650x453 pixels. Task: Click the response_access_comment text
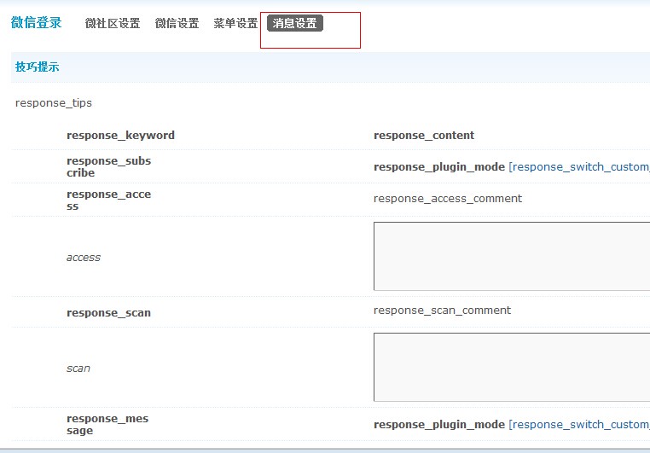[x=448, y=199]
